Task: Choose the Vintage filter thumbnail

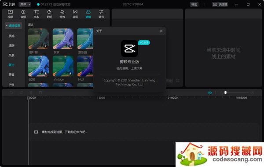Action: [x=63, y=66]
